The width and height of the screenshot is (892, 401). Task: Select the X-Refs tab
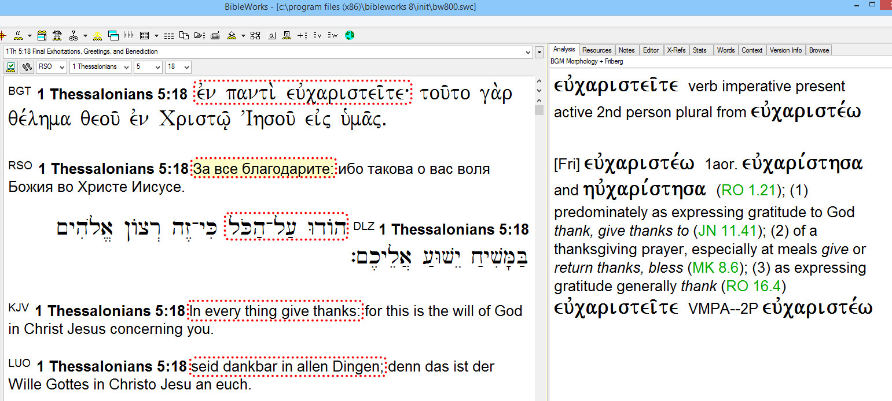(676, 50)
